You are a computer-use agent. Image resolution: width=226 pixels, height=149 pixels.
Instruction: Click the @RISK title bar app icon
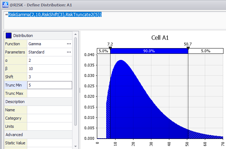5,4
